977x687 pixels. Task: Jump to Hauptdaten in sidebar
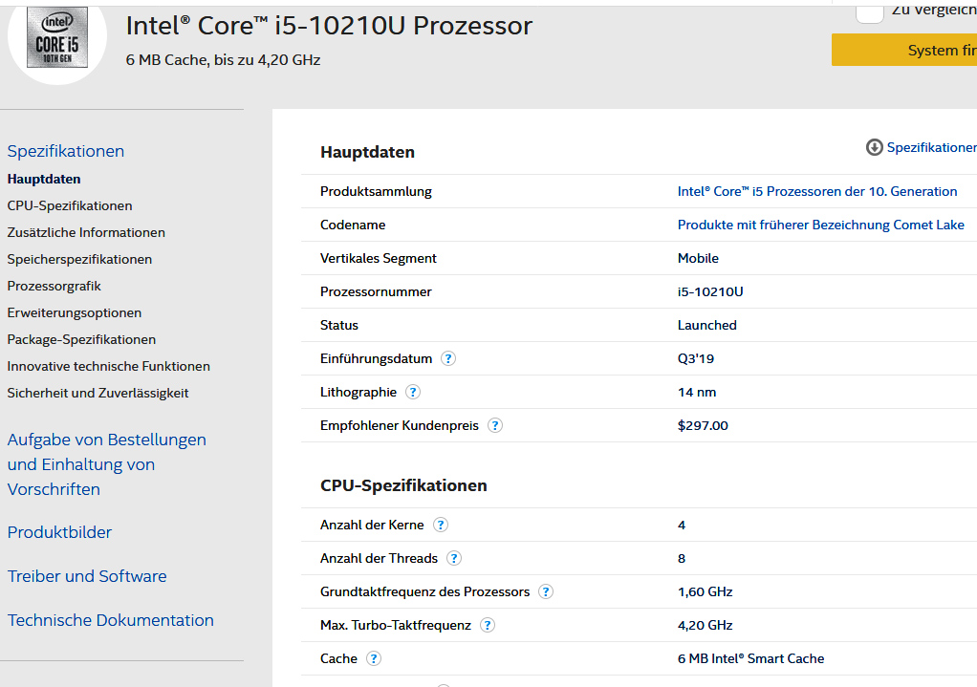[x=44, y=180]
